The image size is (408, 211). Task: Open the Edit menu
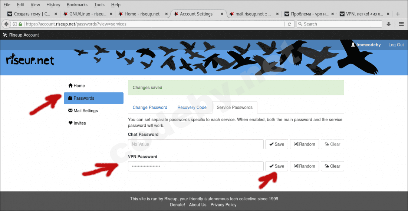(20, 5)
